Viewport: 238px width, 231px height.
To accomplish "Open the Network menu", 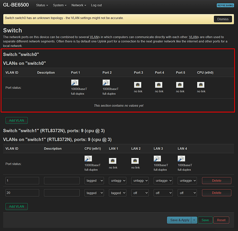I will 79,5.
